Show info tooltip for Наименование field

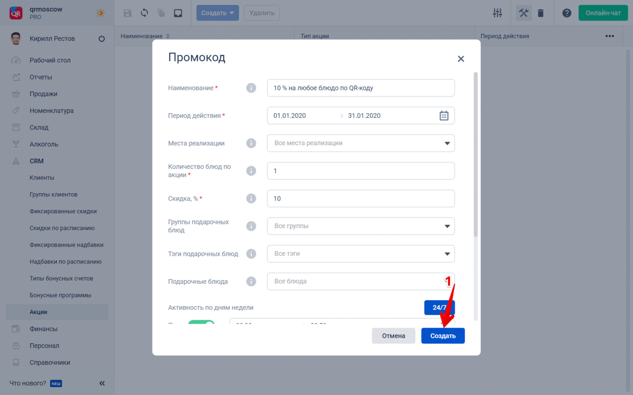tap(251, 88)
